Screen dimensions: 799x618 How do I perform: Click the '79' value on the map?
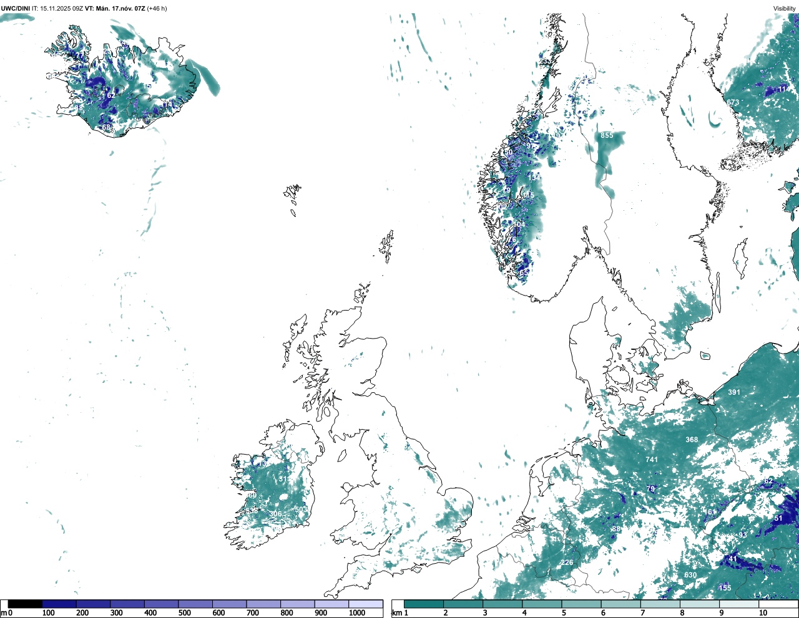(651, 489)
